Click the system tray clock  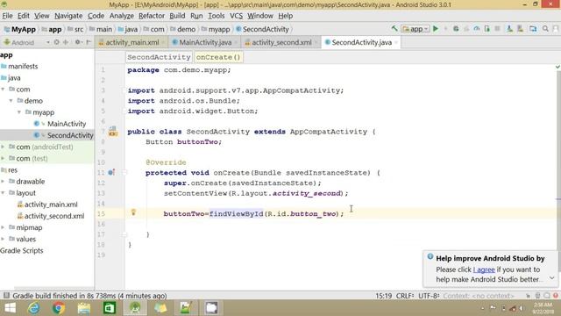(x=543, y=308)
